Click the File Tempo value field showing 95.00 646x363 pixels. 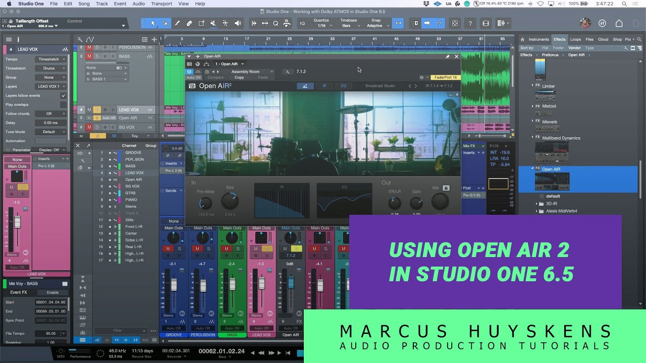coord(50,333)
